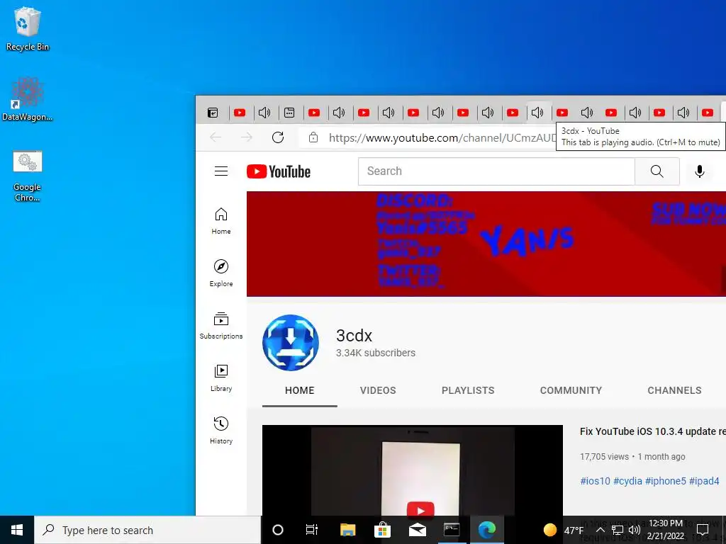Select the HOME channel tab
726x544 pixels.
point(300,390)
